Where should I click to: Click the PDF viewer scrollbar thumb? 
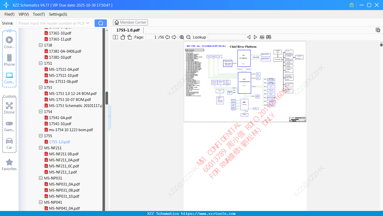pos(381,45)
